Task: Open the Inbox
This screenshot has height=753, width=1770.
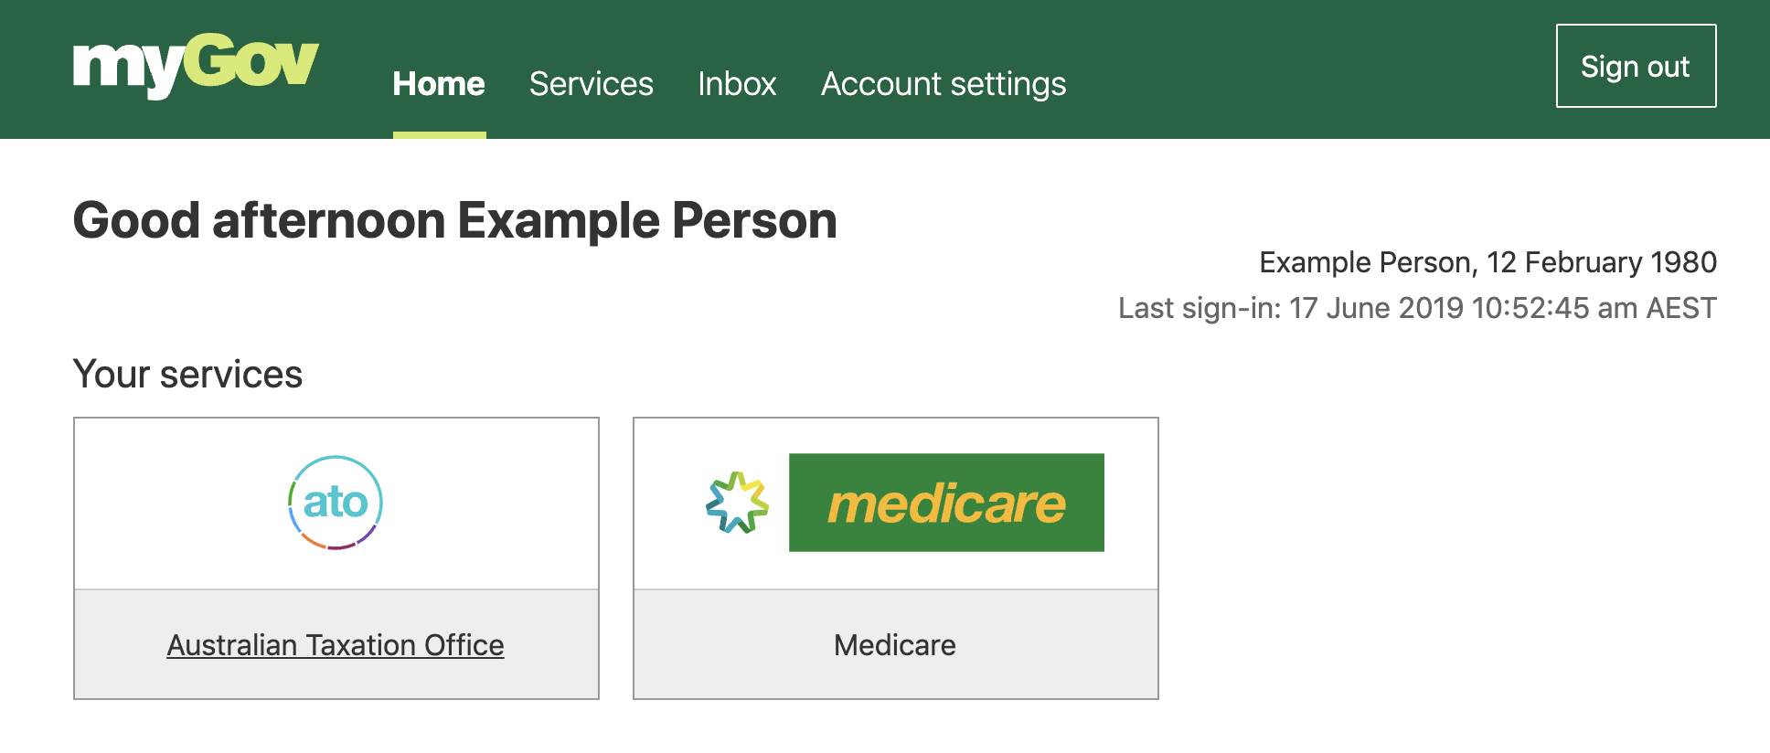Action: [x=737, y=83]
